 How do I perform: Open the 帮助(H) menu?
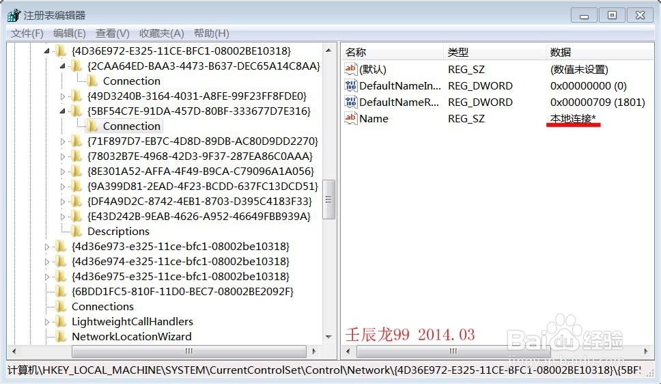pos(211,33)
